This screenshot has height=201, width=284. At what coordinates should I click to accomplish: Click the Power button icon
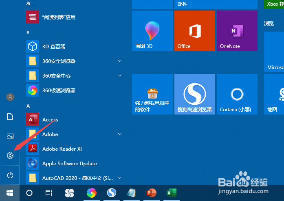coord(10,175)
